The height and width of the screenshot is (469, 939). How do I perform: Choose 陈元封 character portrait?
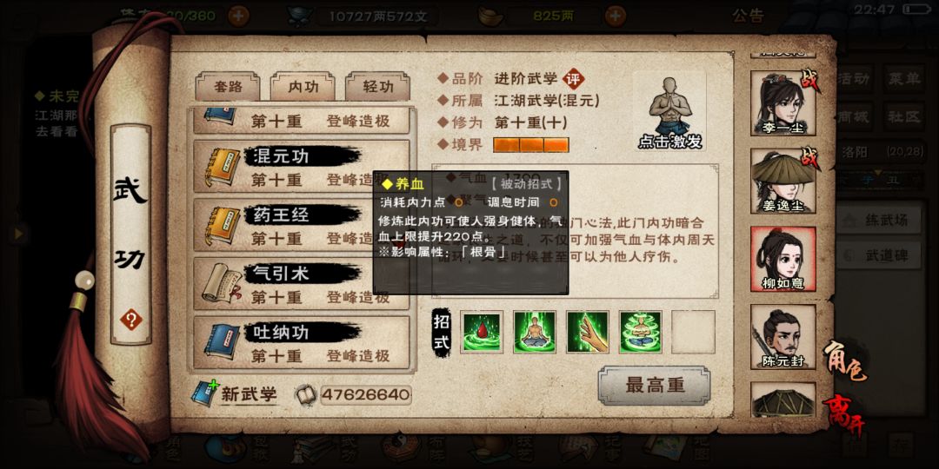[x=783, y=337]
